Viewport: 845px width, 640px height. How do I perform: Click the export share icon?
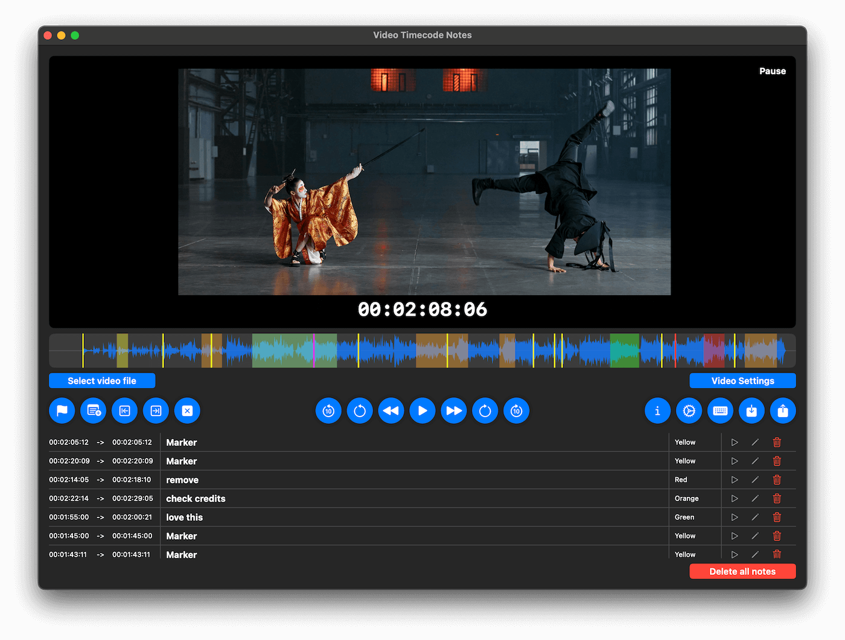783,411
